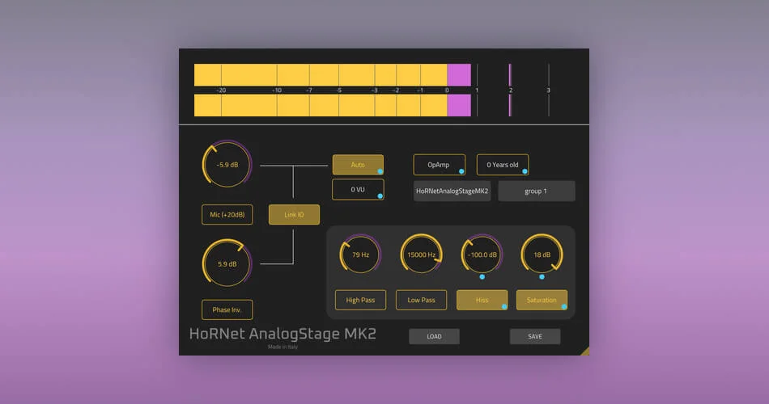Click the LOAD preset button

(434, 336)
